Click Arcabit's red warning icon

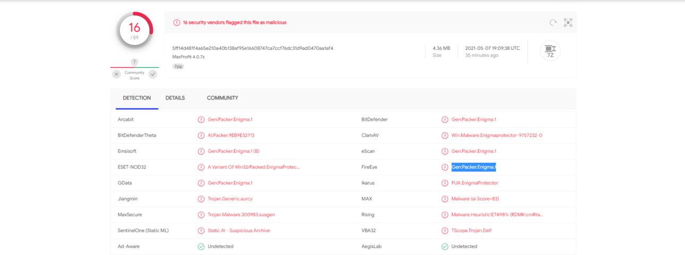[201, 120]
